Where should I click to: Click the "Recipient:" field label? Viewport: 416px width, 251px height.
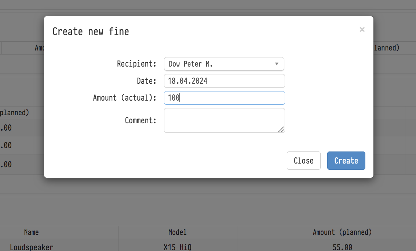[x=136, y=64]
